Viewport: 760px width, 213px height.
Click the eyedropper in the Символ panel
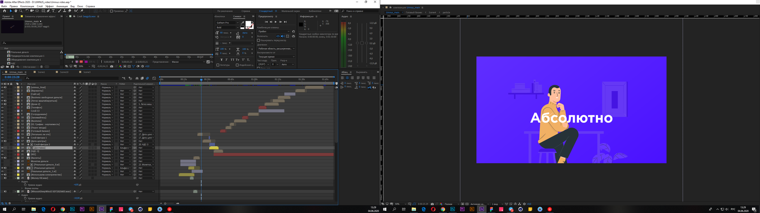[242, 23]
